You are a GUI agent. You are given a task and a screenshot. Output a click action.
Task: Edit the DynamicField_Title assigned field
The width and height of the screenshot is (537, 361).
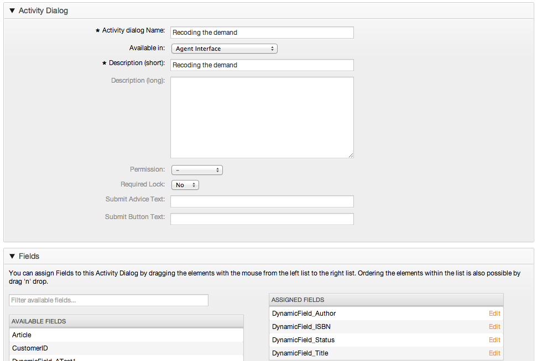[494, 353]
